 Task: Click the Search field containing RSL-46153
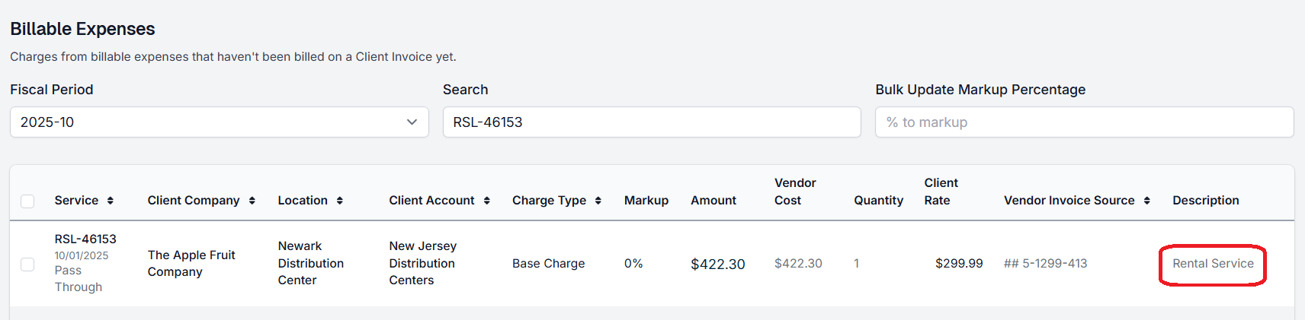(x=651, y=122)
